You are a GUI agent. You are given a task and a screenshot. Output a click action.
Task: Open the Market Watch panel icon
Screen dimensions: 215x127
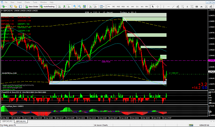[x=11, y=7]
